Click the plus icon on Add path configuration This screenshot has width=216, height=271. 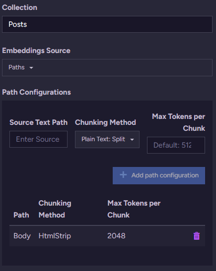123,175
